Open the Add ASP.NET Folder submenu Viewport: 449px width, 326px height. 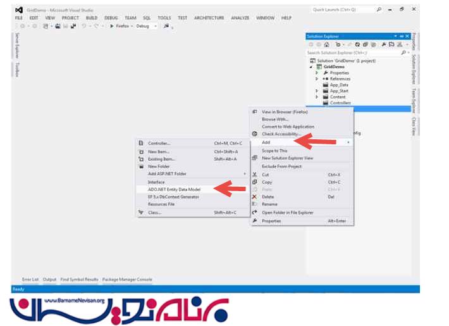[x=194, y=173]
